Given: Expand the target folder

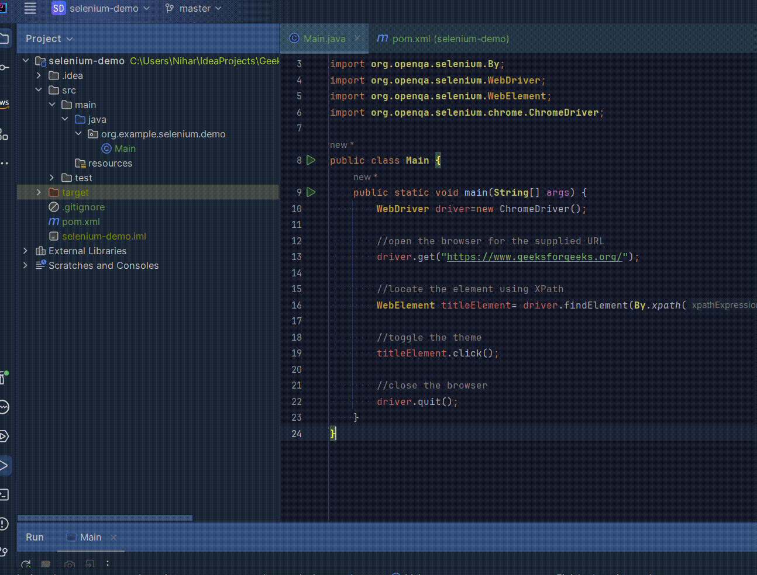Looking at the screenshot, I should pyautogui.click(x=39, y=192).
